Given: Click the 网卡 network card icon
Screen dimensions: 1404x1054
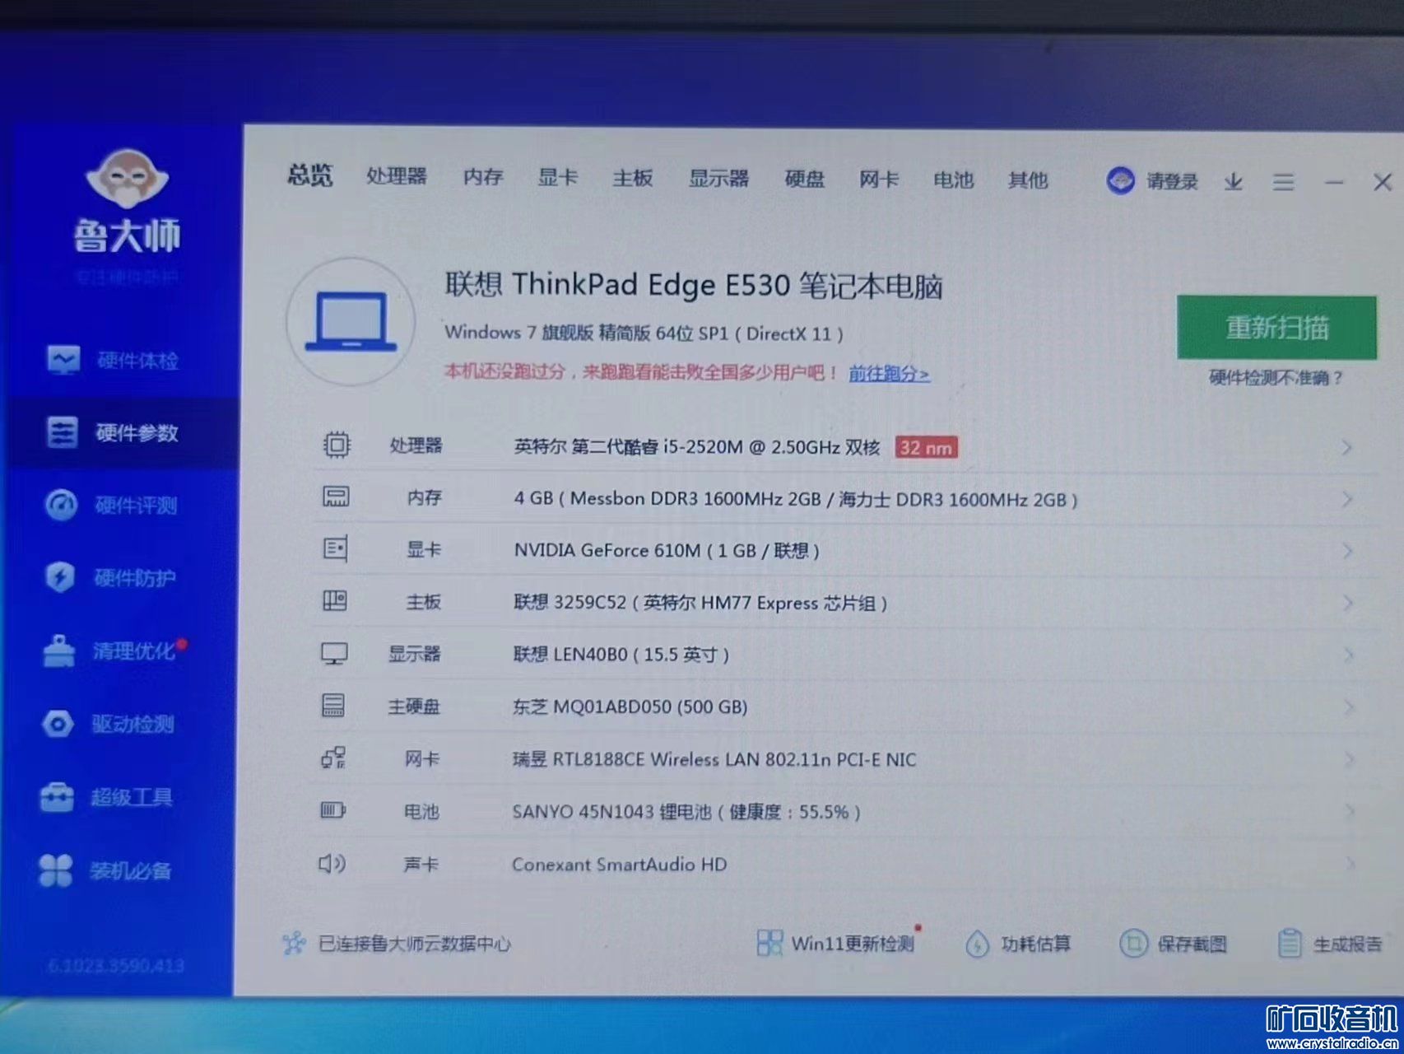Looking at the screenshot, I should (x=333, y=758).
